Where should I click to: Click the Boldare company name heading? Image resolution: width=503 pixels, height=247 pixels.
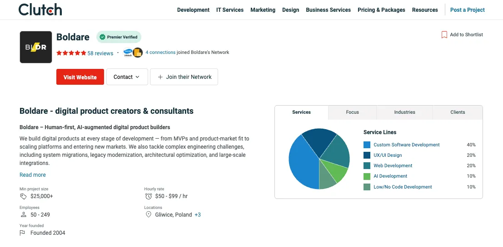point(73,37)
